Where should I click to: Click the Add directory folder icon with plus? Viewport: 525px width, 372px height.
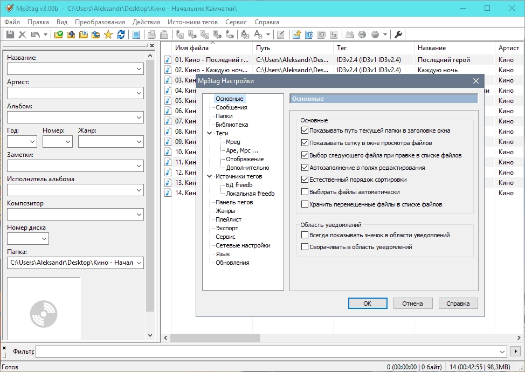[x=71, y=35]
